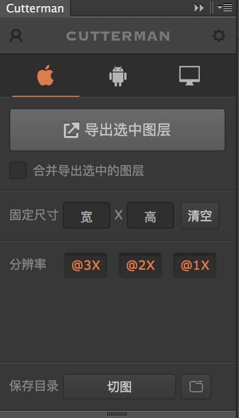239x418 pixels.
Task: Click the 清空 clear button
Action: pyautogui.click(x=200, y=216)
